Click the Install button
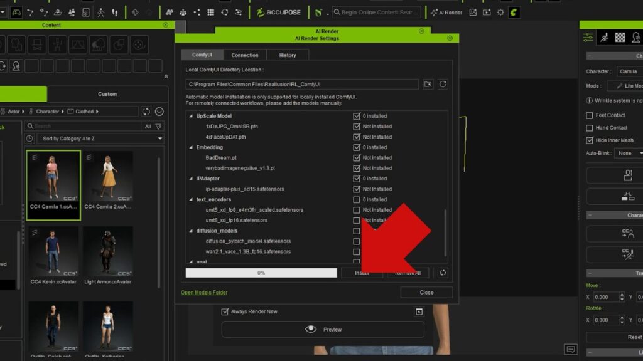Screen dimensions: 643x361 [x=362, y=273]
